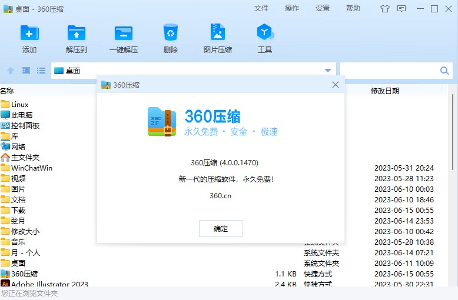The height and width of the screenshot is (300, 458).
Task: Close the 360压缩 about dialog
Action: 336,85
